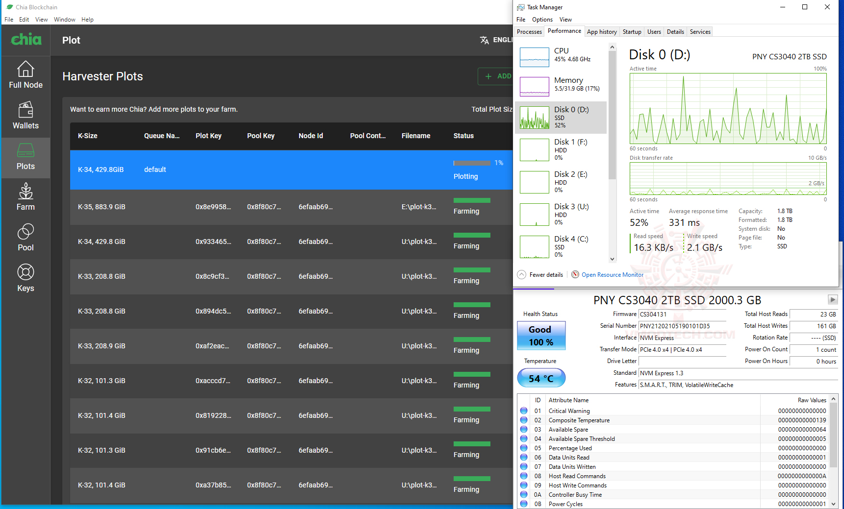Click the Good 100% health status button
The image size is (844, 509).
(541, 336)
